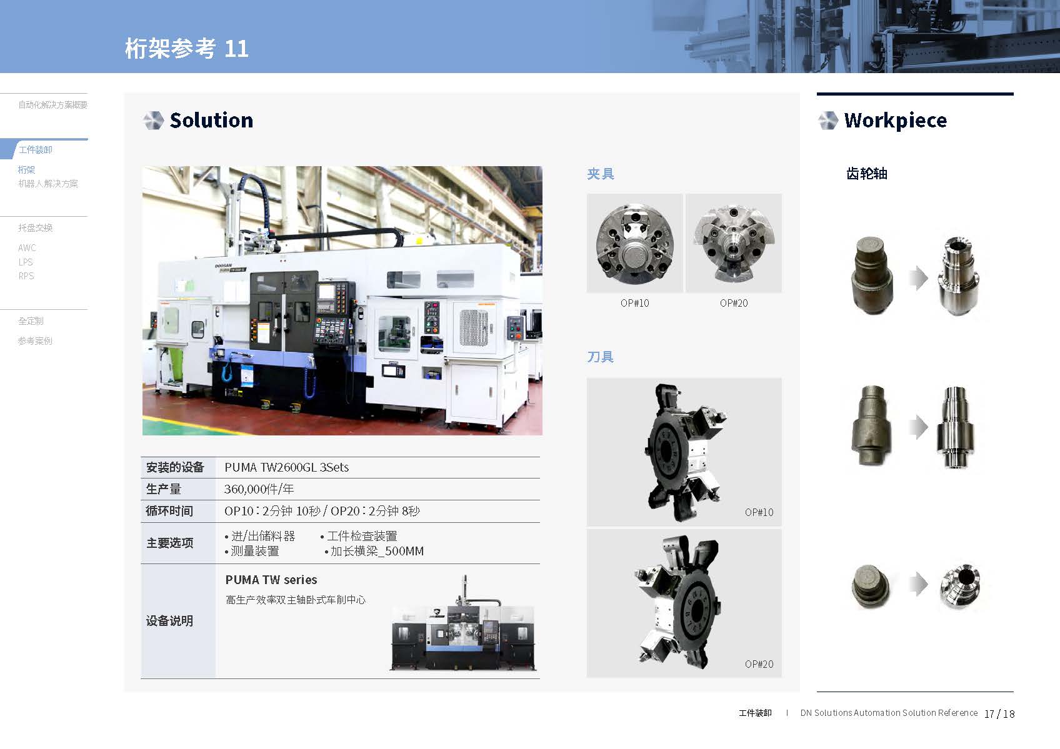The image size is (1060, 749).
Task: Click the Solution heading
Action: tap(211, 120)
